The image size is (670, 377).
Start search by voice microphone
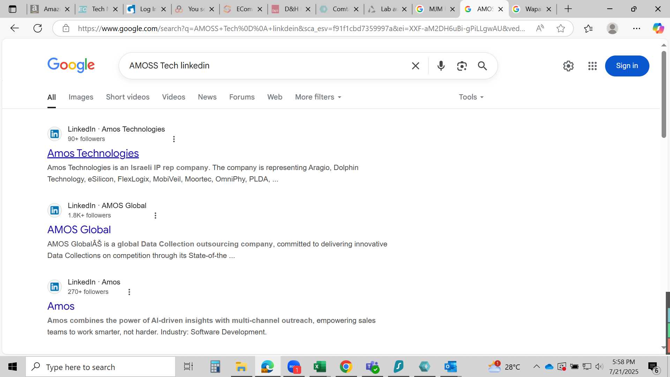(441, 66)
